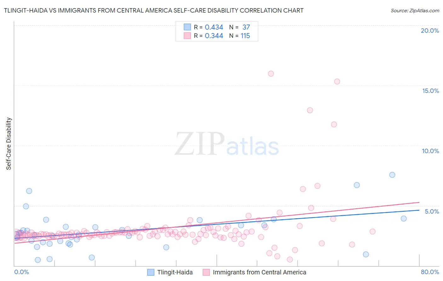
Task: Select the Tlingit-Haida legend label
Action: pos(175,272)
